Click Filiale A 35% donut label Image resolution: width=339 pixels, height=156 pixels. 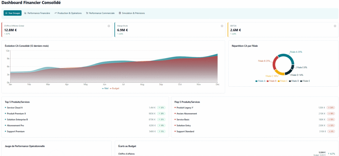pyautogui.click(x=296, y=52)
